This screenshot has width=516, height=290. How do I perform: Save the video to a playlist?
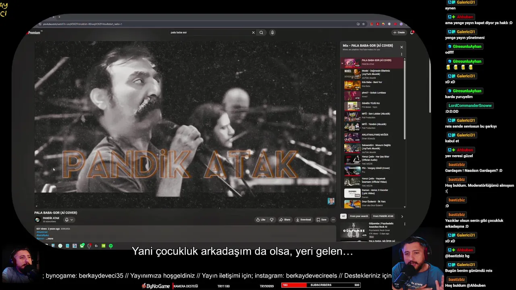coord(321,220)
